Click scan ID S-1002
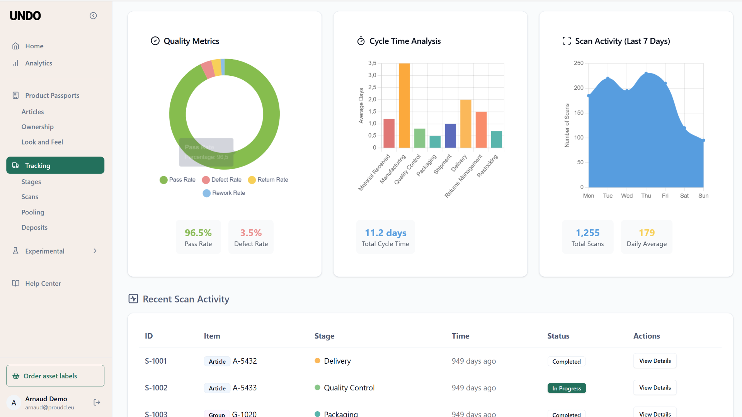Image resolution: width=742 pixels, height=417 pixels. pyautogui.click(x=156, y=388)
